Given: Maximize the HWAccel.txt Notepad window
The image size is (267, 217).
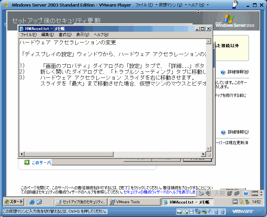Looking at the screenshot, I should point(203,29).
